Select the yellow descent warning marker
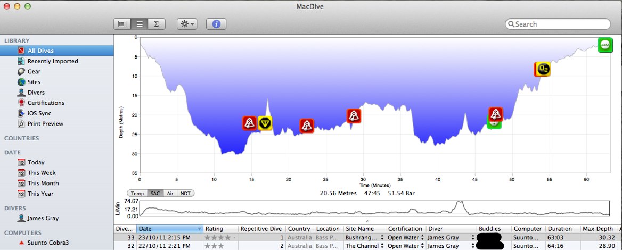622x250 pixels. 265,123
